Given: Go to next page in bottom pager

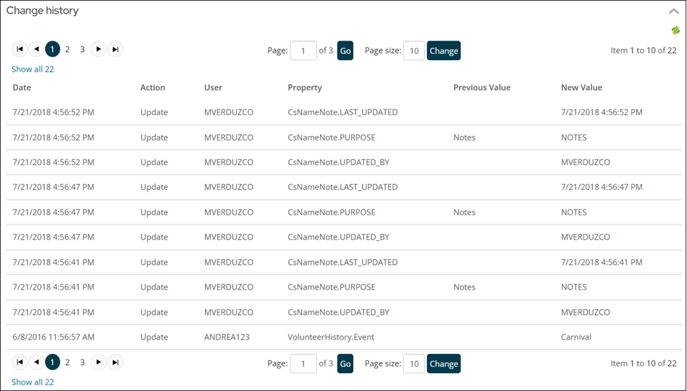Looking at the screenshot, I should point(98,362).
